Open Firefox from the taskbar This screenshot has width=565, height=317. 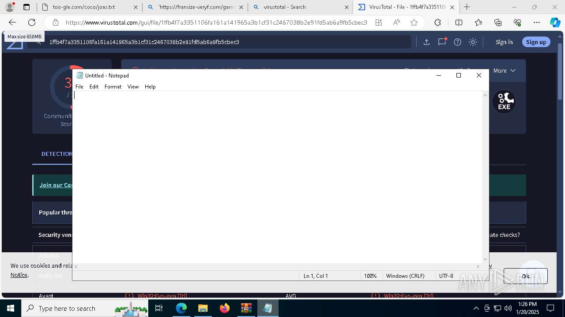(224, 308)
